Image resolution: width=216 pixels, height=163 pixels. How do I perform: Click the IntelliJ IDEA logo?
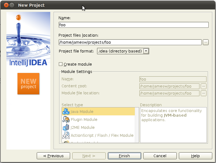[28, 63]
